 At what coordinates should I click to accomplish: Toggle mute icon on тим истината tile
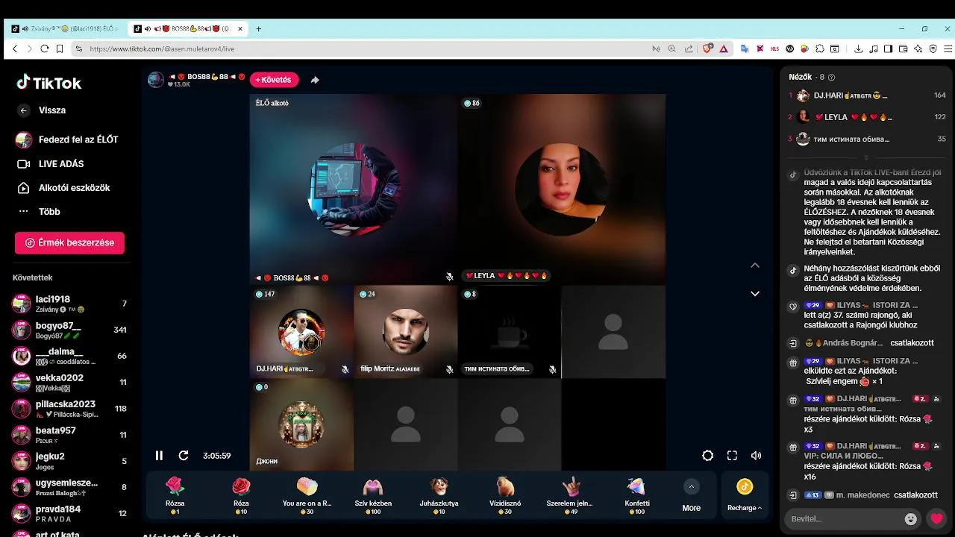552,369
